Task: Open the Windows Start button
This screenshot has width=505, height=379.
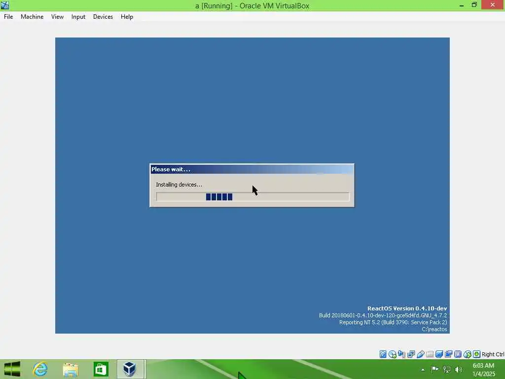Action: pos(12,369)
